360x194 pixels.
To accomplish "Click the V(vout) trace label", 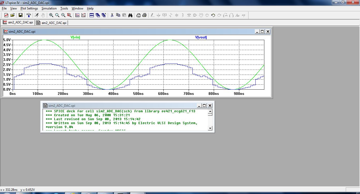I will tap(201, 37).
